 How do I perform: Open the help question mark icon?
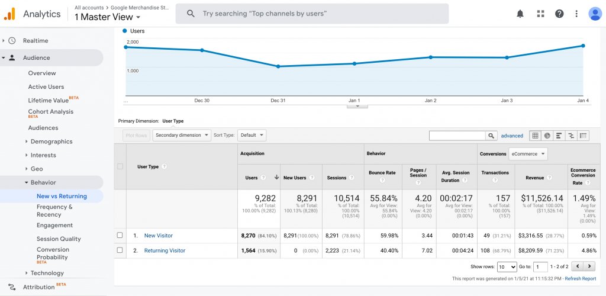[x=559, y=14]
